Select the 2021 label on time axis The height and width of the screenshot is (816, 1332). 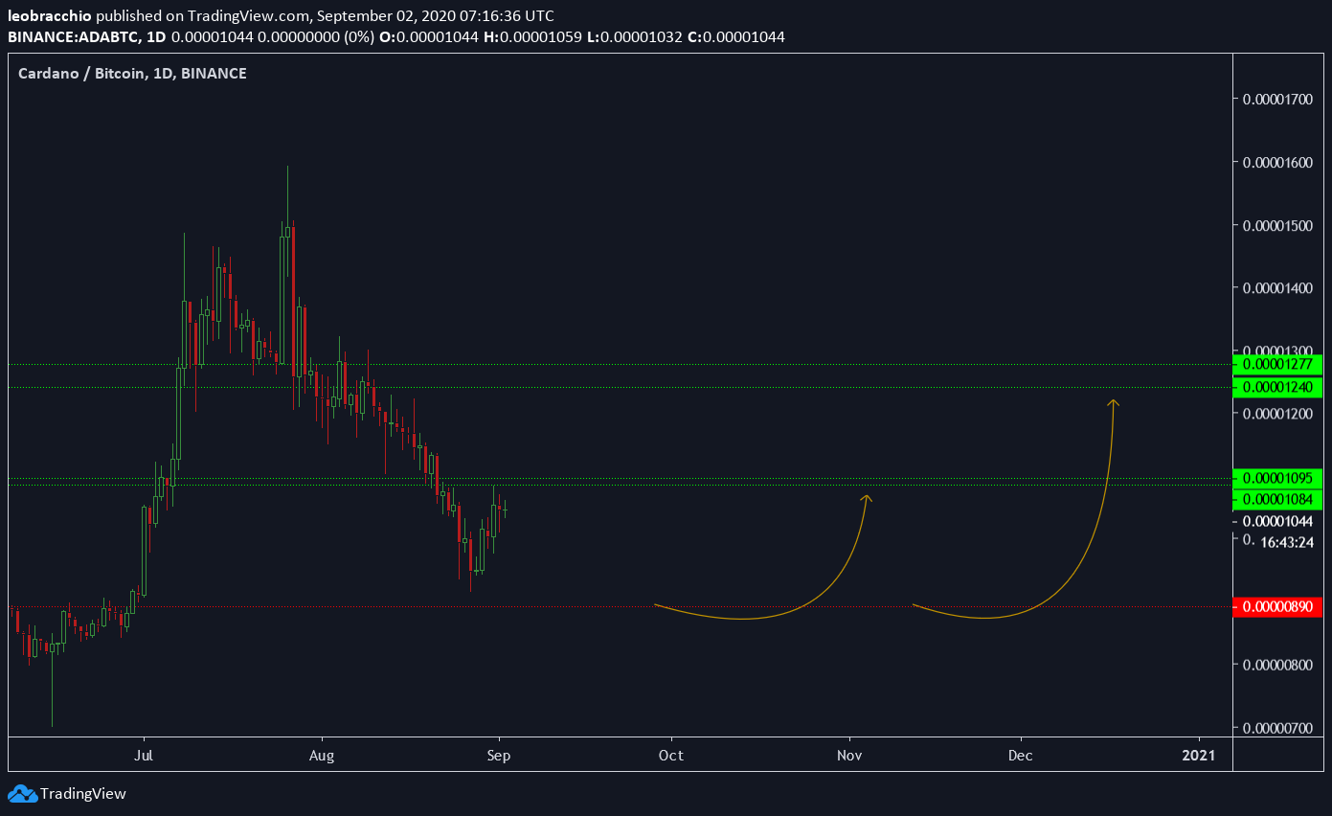point(1199,756)
